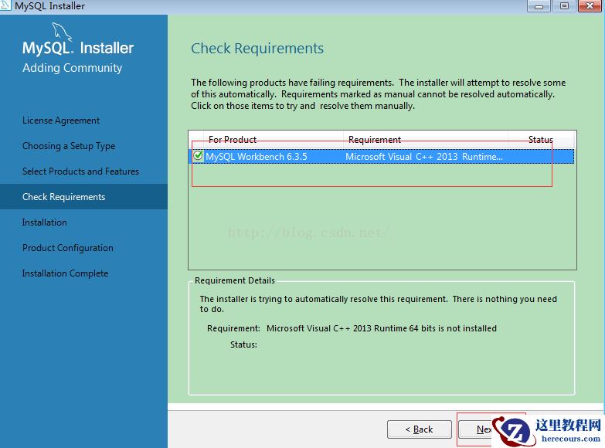The image size is (605, 448).
Task: Click the Back button
Action: [420, 429]
